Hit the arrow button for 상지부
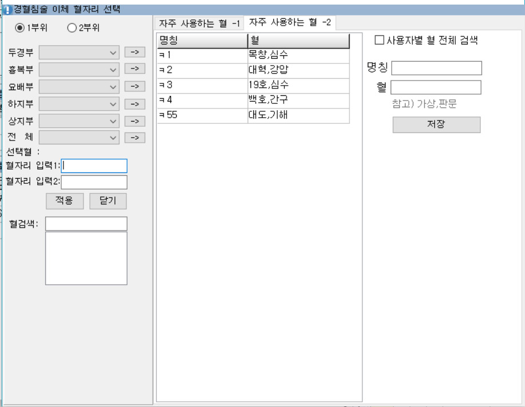Image resolution: width=525 pixels, height=407 pixels. pyautogui.click(x=134, y=121)
